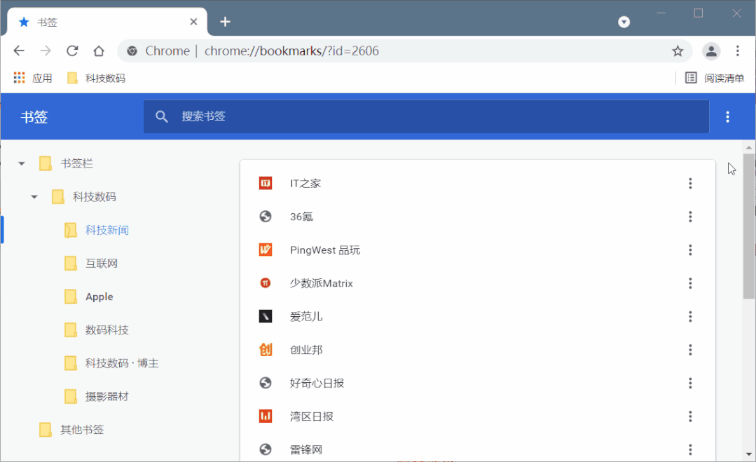
Task: Click the 少数派Matrix favicon
Action: pyautogui.click(x=265, y=283)
